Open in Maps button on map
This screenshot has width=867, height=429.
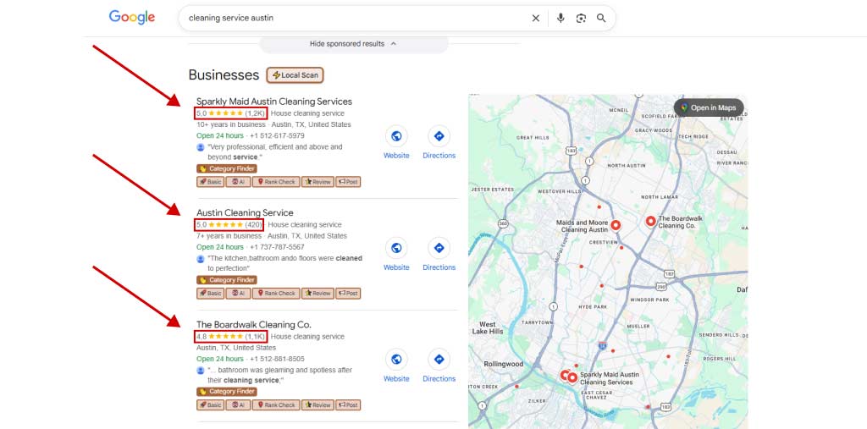[x=709, y=107]
